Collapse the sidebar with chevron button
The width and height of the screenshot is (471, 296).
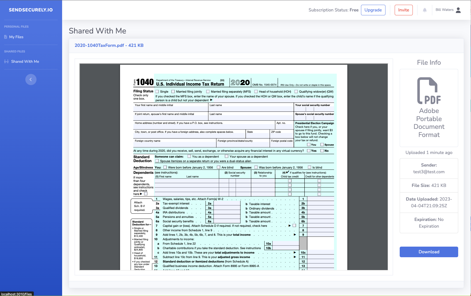[31, 80]
